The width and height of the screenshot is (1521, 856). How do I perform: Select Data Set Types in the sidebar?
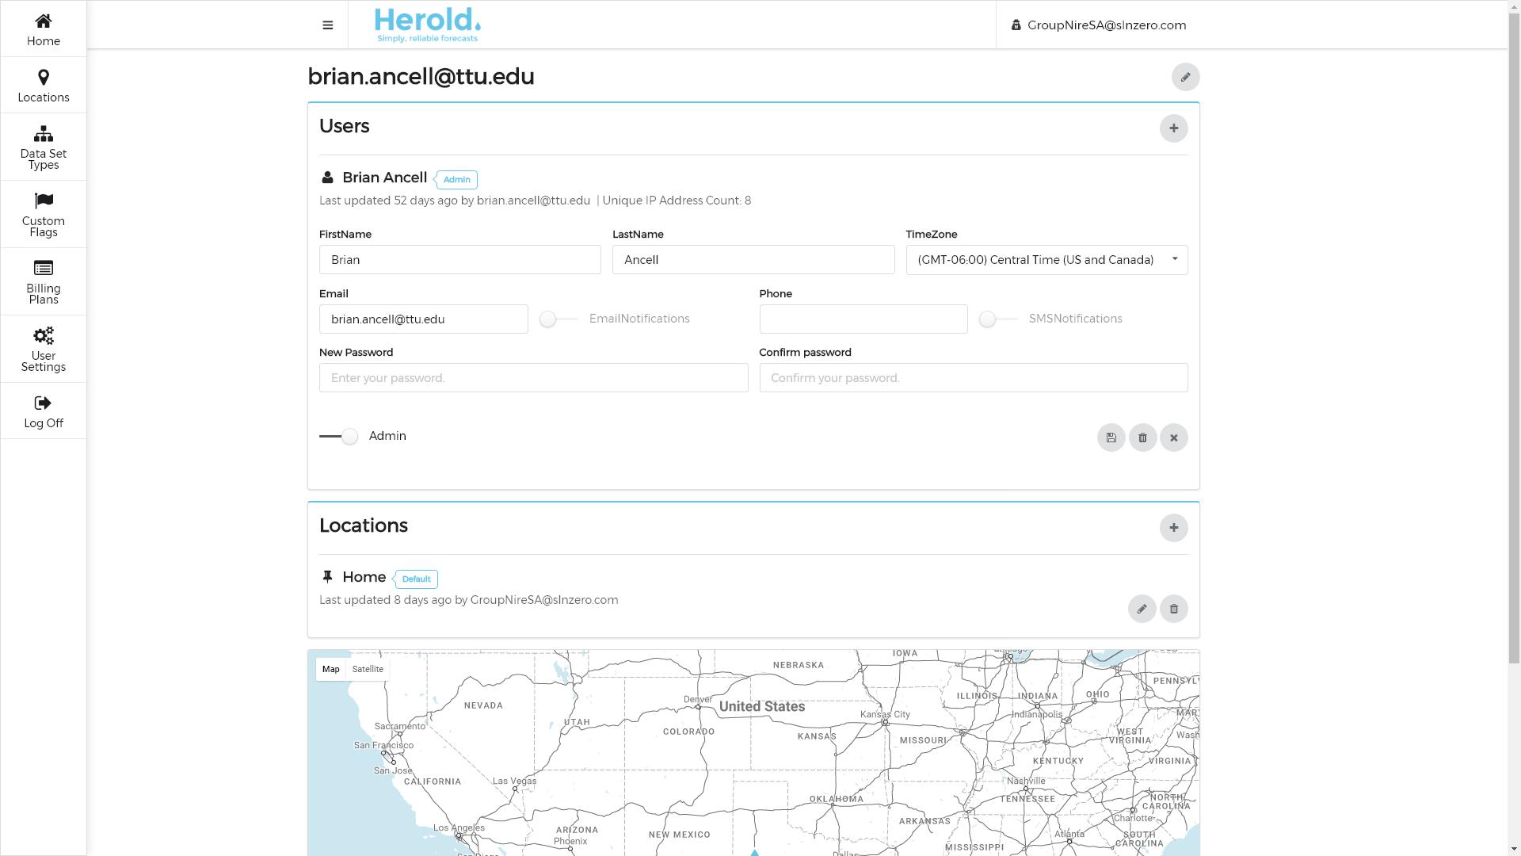pyautogui.click(x=44, y=147)
